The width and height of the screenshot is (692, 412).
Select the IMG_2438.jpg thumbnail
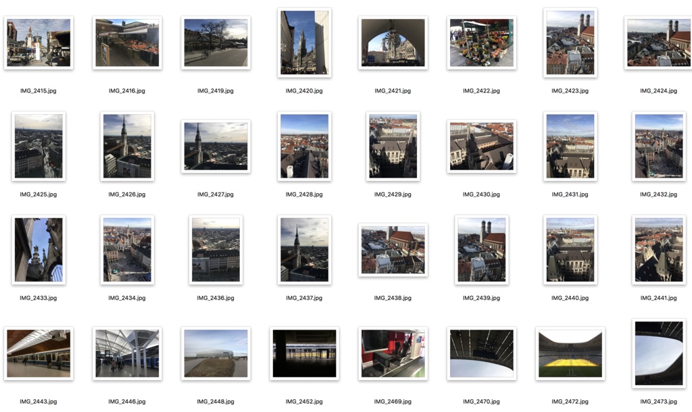coord(393,250)
